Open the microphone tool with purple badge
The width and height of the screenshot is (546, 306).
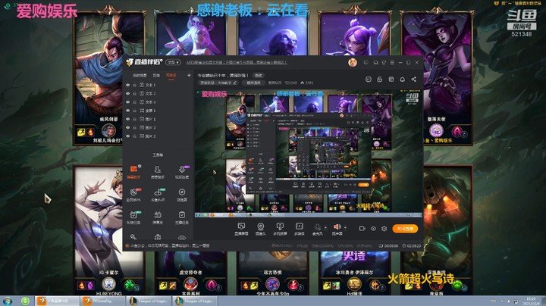(x=181, y=170)
